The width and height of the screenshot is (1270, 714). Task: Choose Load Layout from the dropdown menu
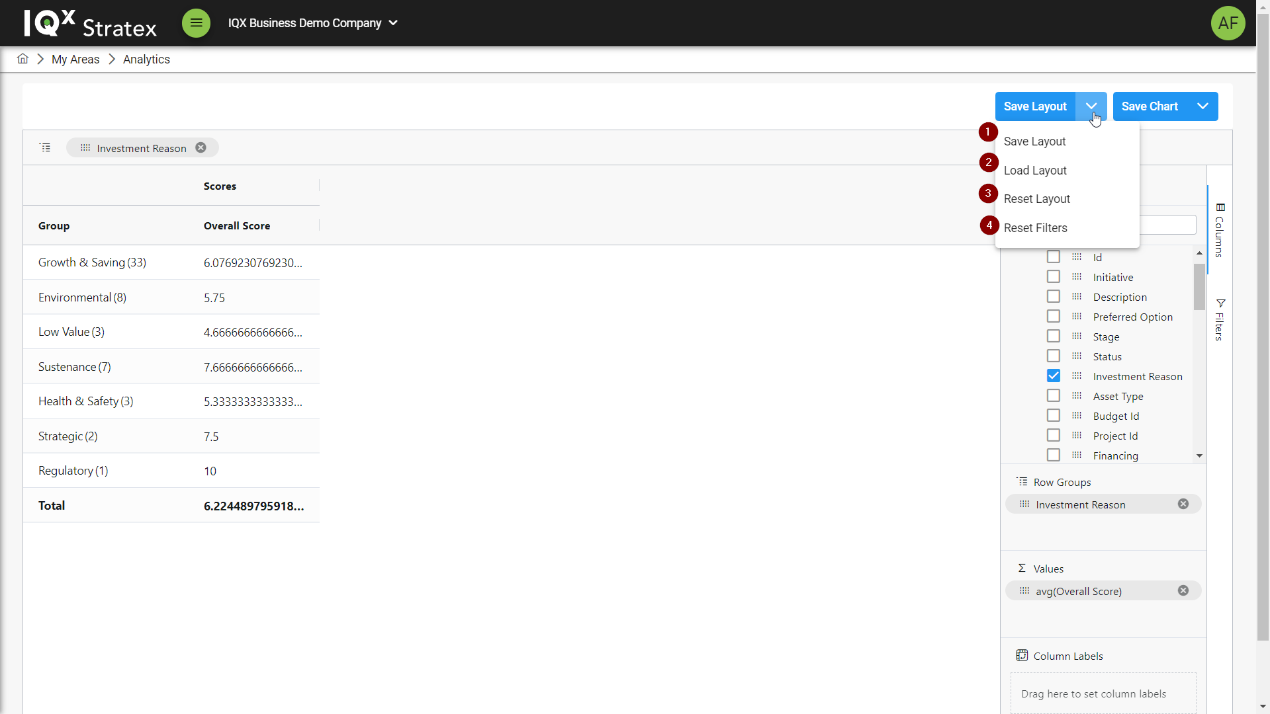point(1035,171)
